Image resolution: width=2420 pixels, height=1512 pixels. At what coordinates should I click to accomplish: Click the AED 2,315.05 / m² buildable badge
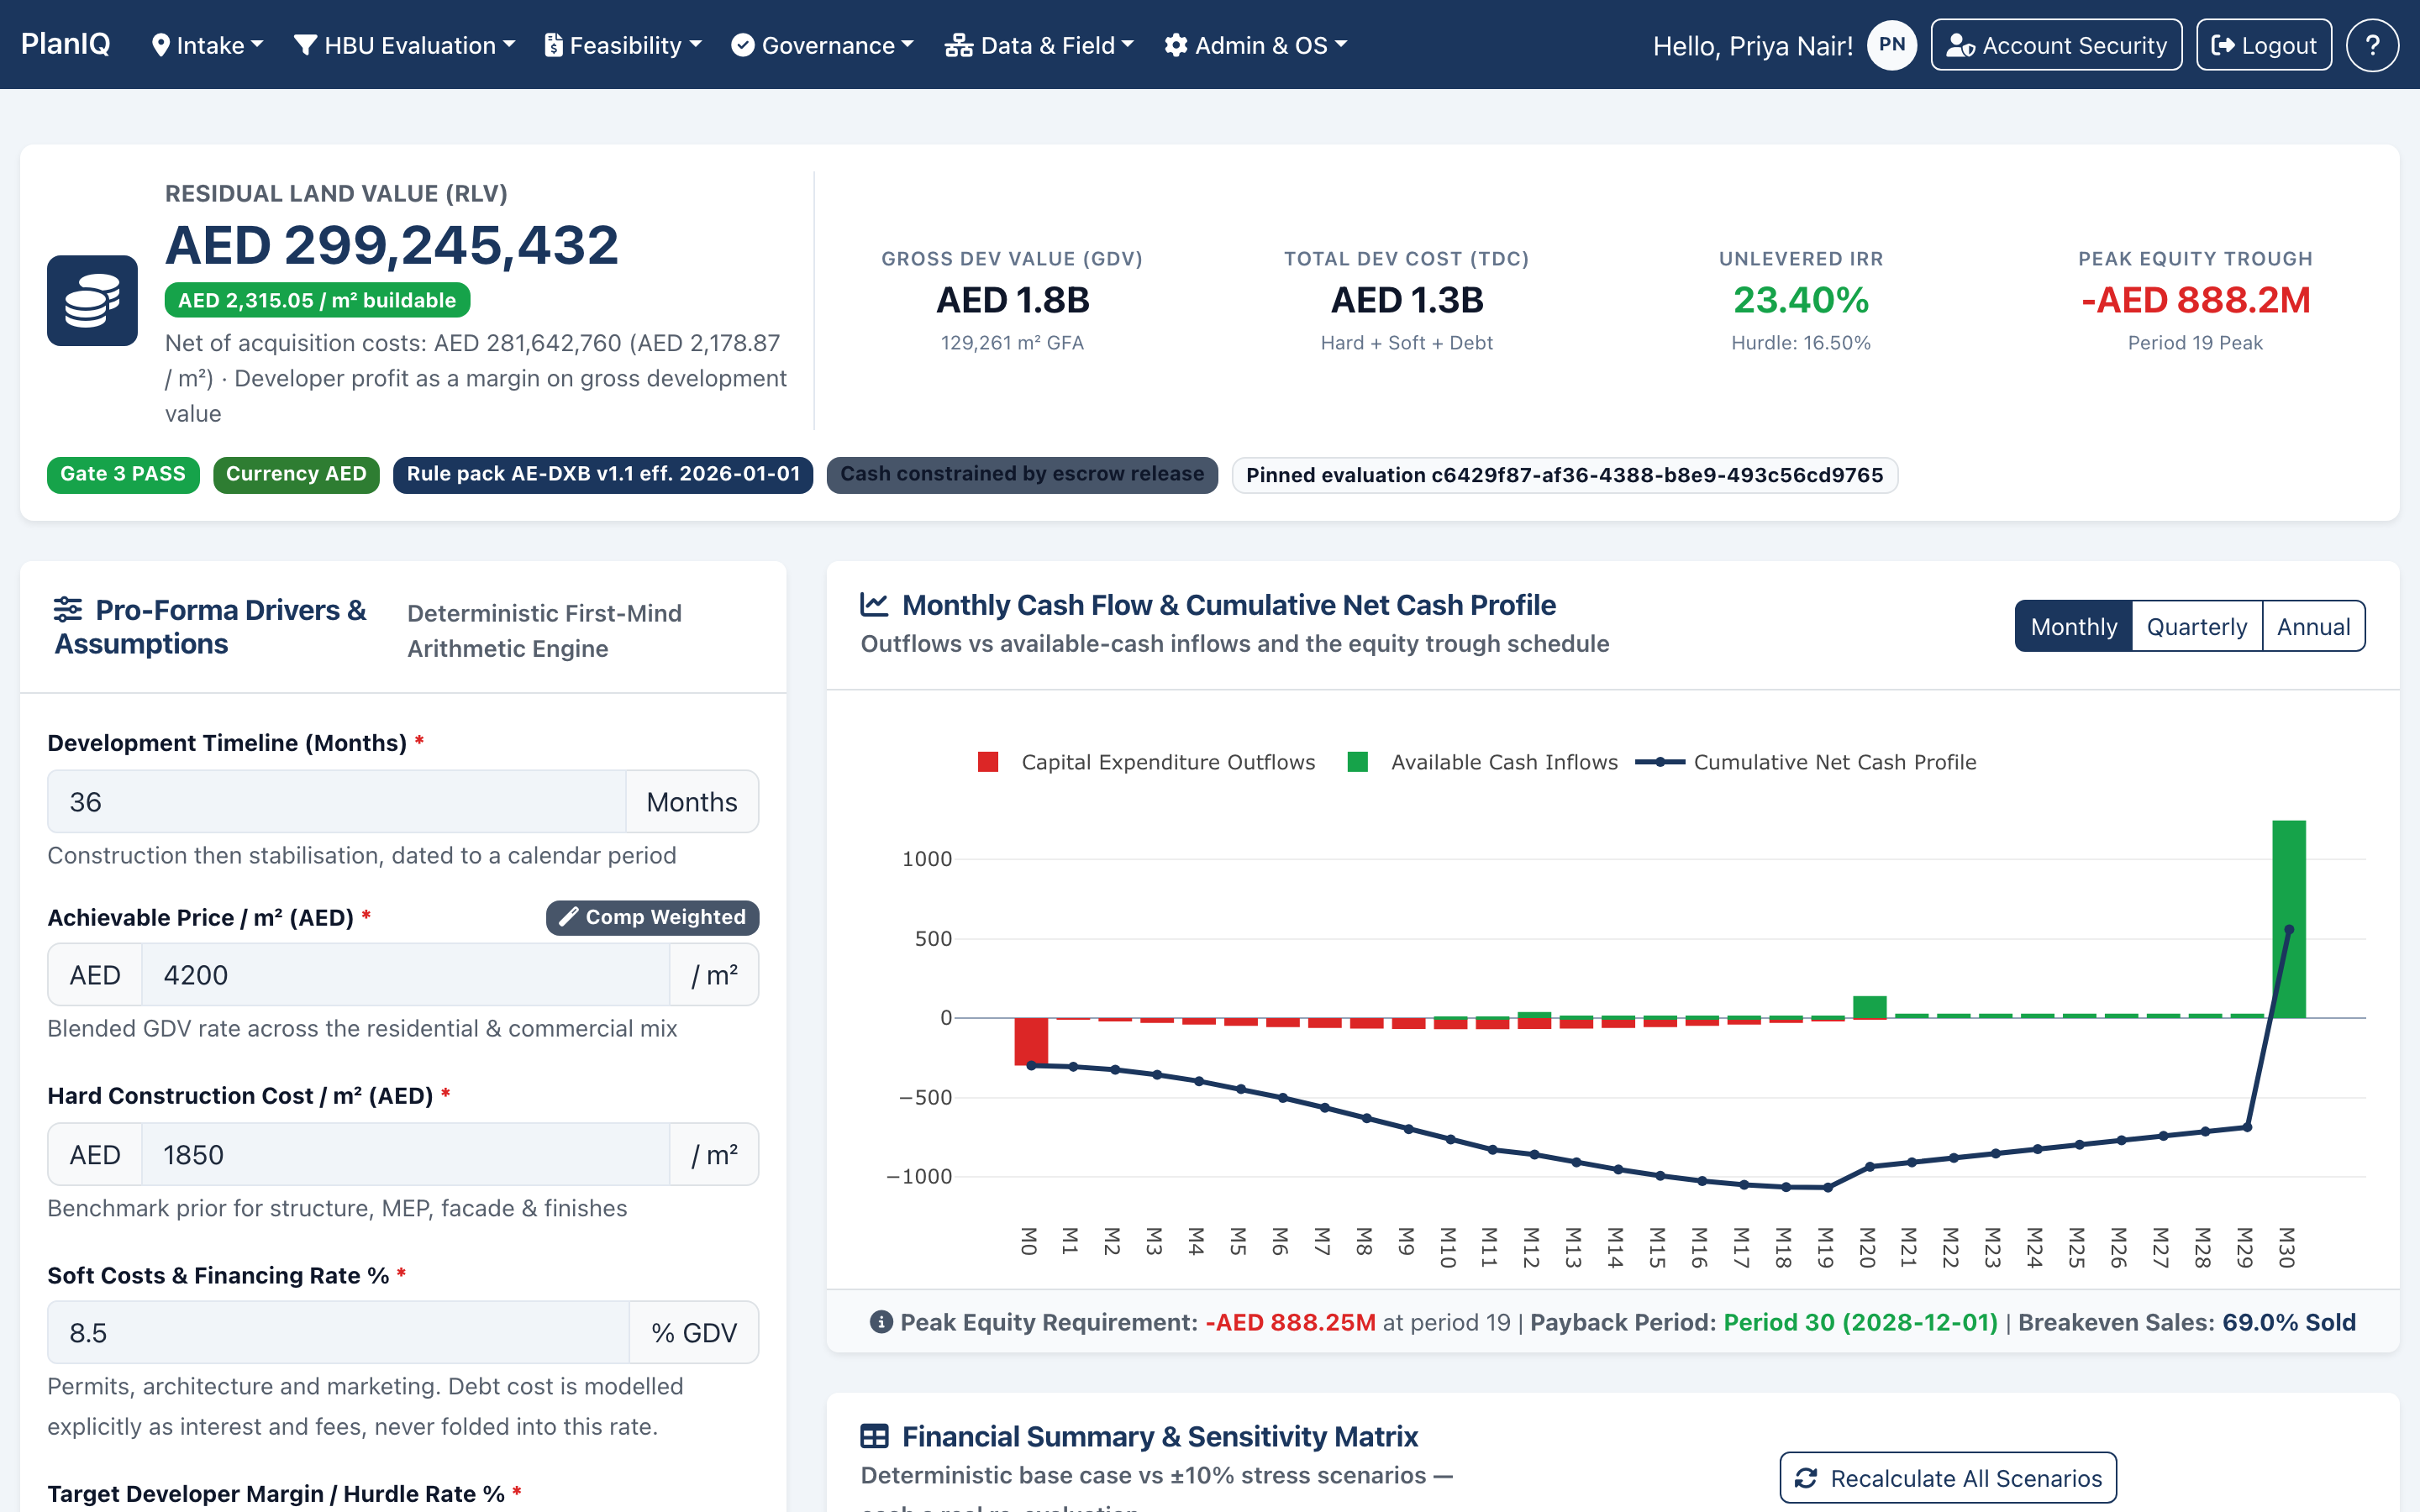pyautogui.click(x=317, y=300)
